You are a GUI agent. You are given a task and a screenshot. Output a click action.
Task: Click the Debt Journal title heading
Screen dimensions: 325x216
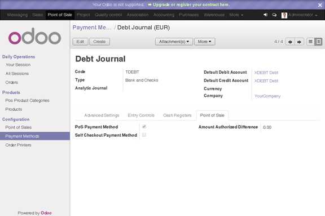click(x=100, y=59)
